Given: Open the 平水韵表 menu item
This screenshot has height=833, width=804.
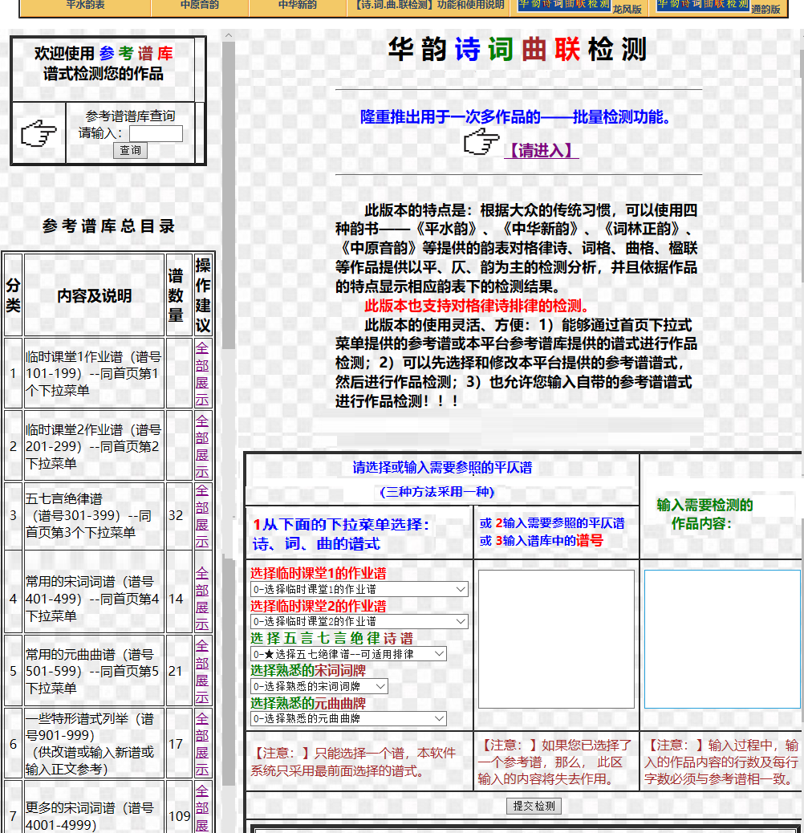Looking at the screenshot, I should (x=85, y=5).
